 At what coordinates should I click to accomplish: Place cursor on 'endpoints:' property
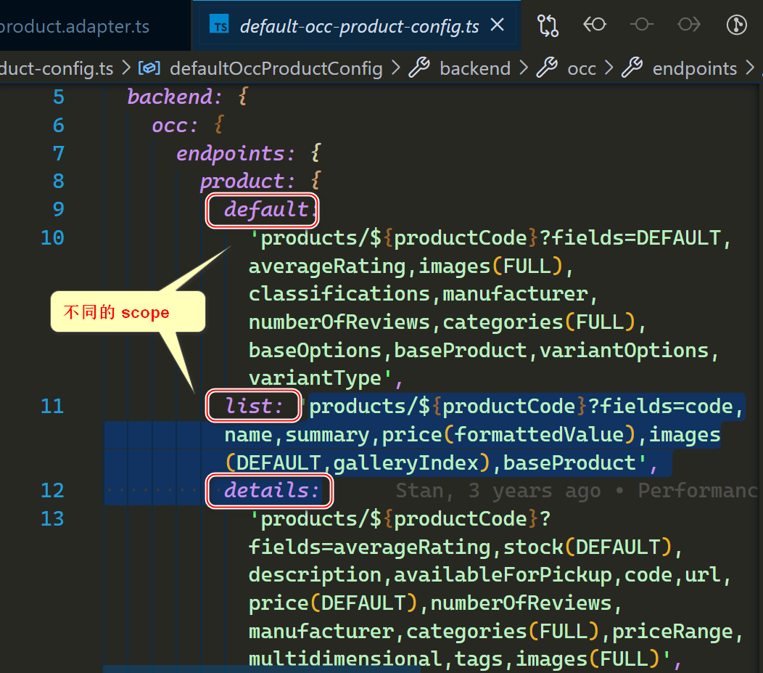(236, 153)
